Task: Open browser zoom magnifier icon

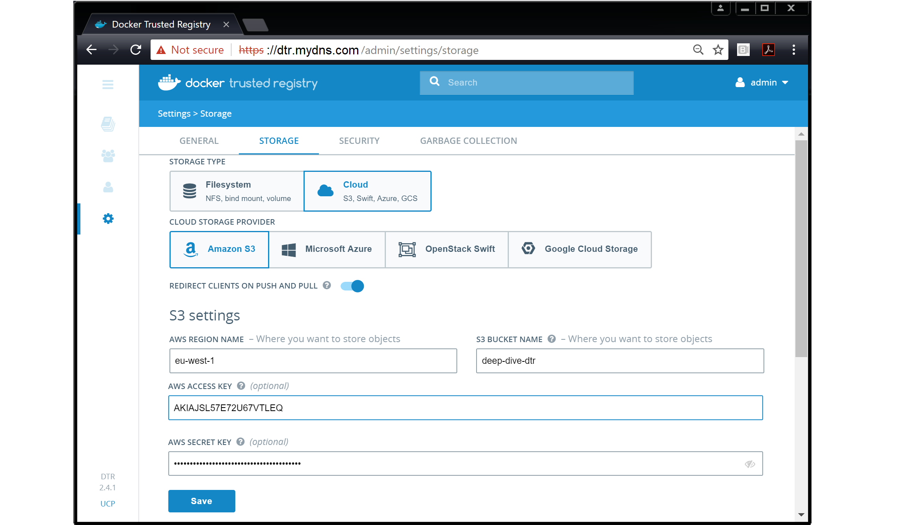Action: click(698, 50)
